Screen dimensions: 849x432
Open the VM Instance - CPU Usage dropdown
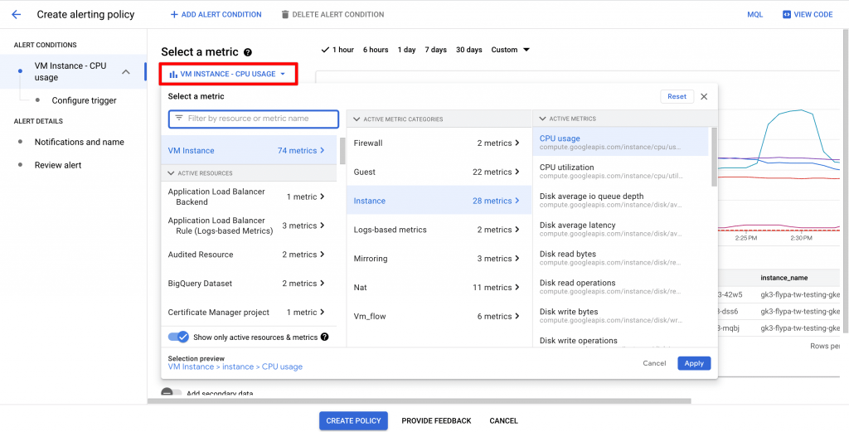[228, 74]
